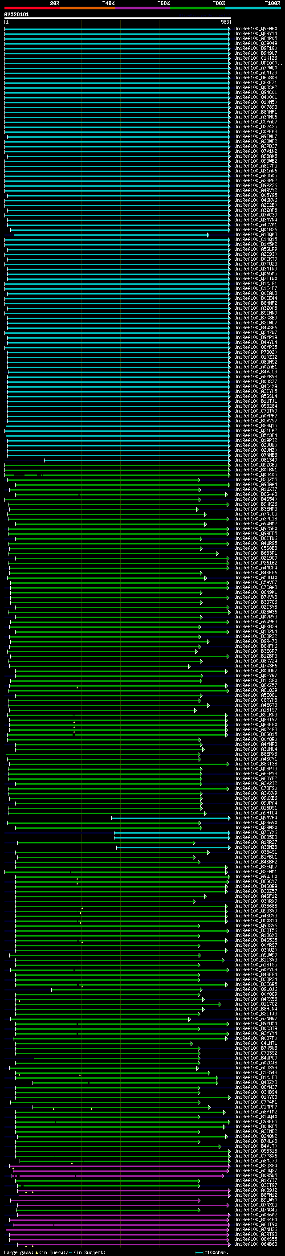Click arrowhead ending the UniRef100_A1BQK3 alignment
The image size is (285, 1256).
tap(208, 234)
